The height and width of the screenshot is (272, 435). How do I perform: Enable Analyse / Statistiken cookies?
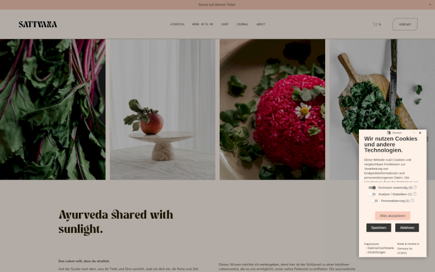pyautogui.click(x=372, y=194)
